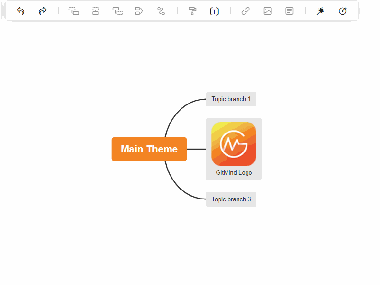
Task: Add a summary bracket to nodes
Action: [x=139, y=11]
